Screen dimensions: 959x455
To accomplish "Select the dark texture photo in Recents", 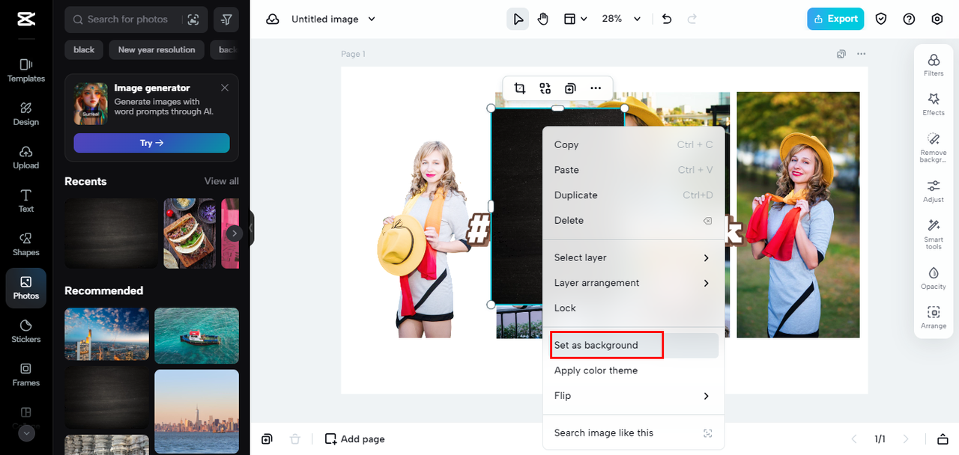I will (x=112, y=233).
